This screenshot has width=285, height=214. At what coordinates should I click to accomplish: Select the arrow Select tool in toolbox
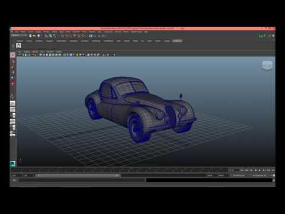click(12, 55)
